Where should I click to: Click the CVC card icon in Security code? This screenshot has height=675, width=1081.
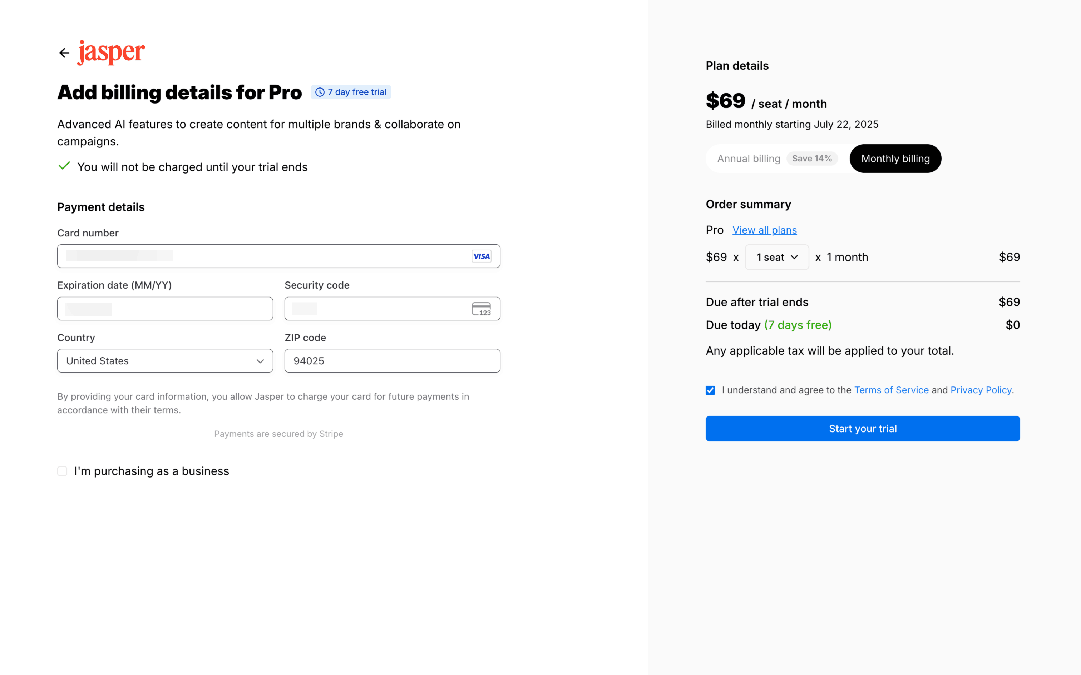tap(481, 309)
